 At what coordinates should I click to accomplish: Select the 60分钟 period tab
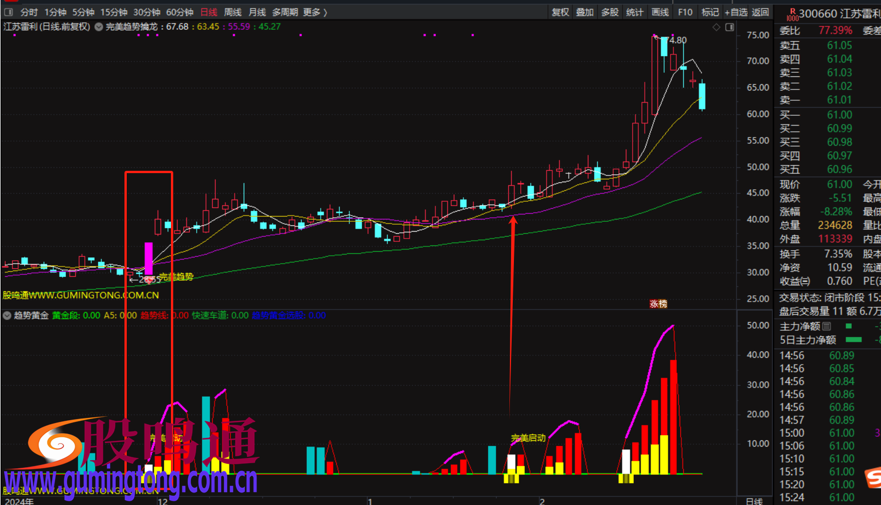click(x=180, y=12)
